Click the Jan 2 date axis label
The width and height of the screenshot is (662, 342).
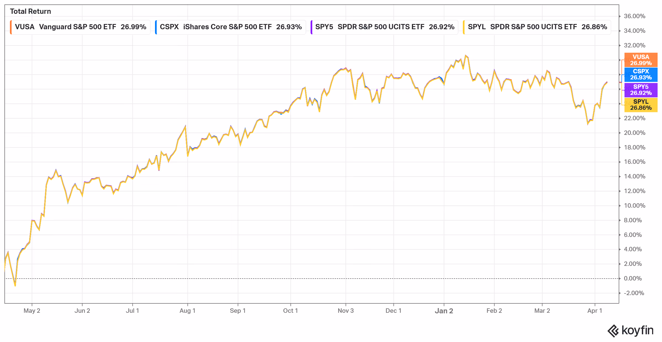point(444,311)
